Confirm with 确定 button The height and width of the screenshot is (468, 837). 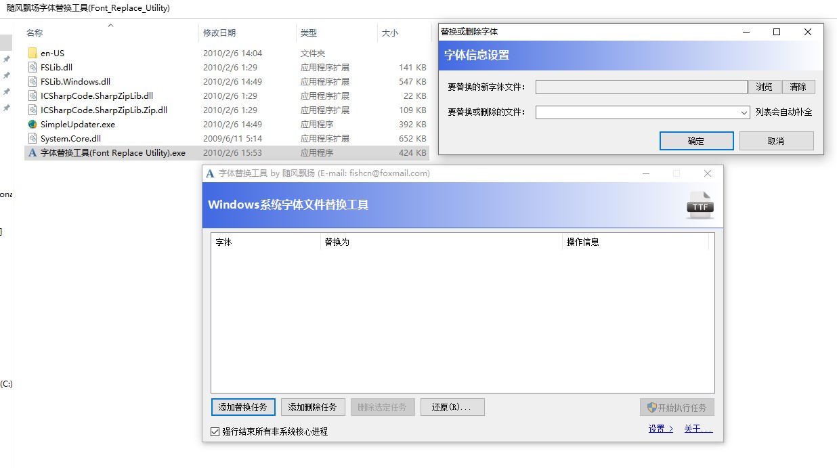(x=696, y=141)
